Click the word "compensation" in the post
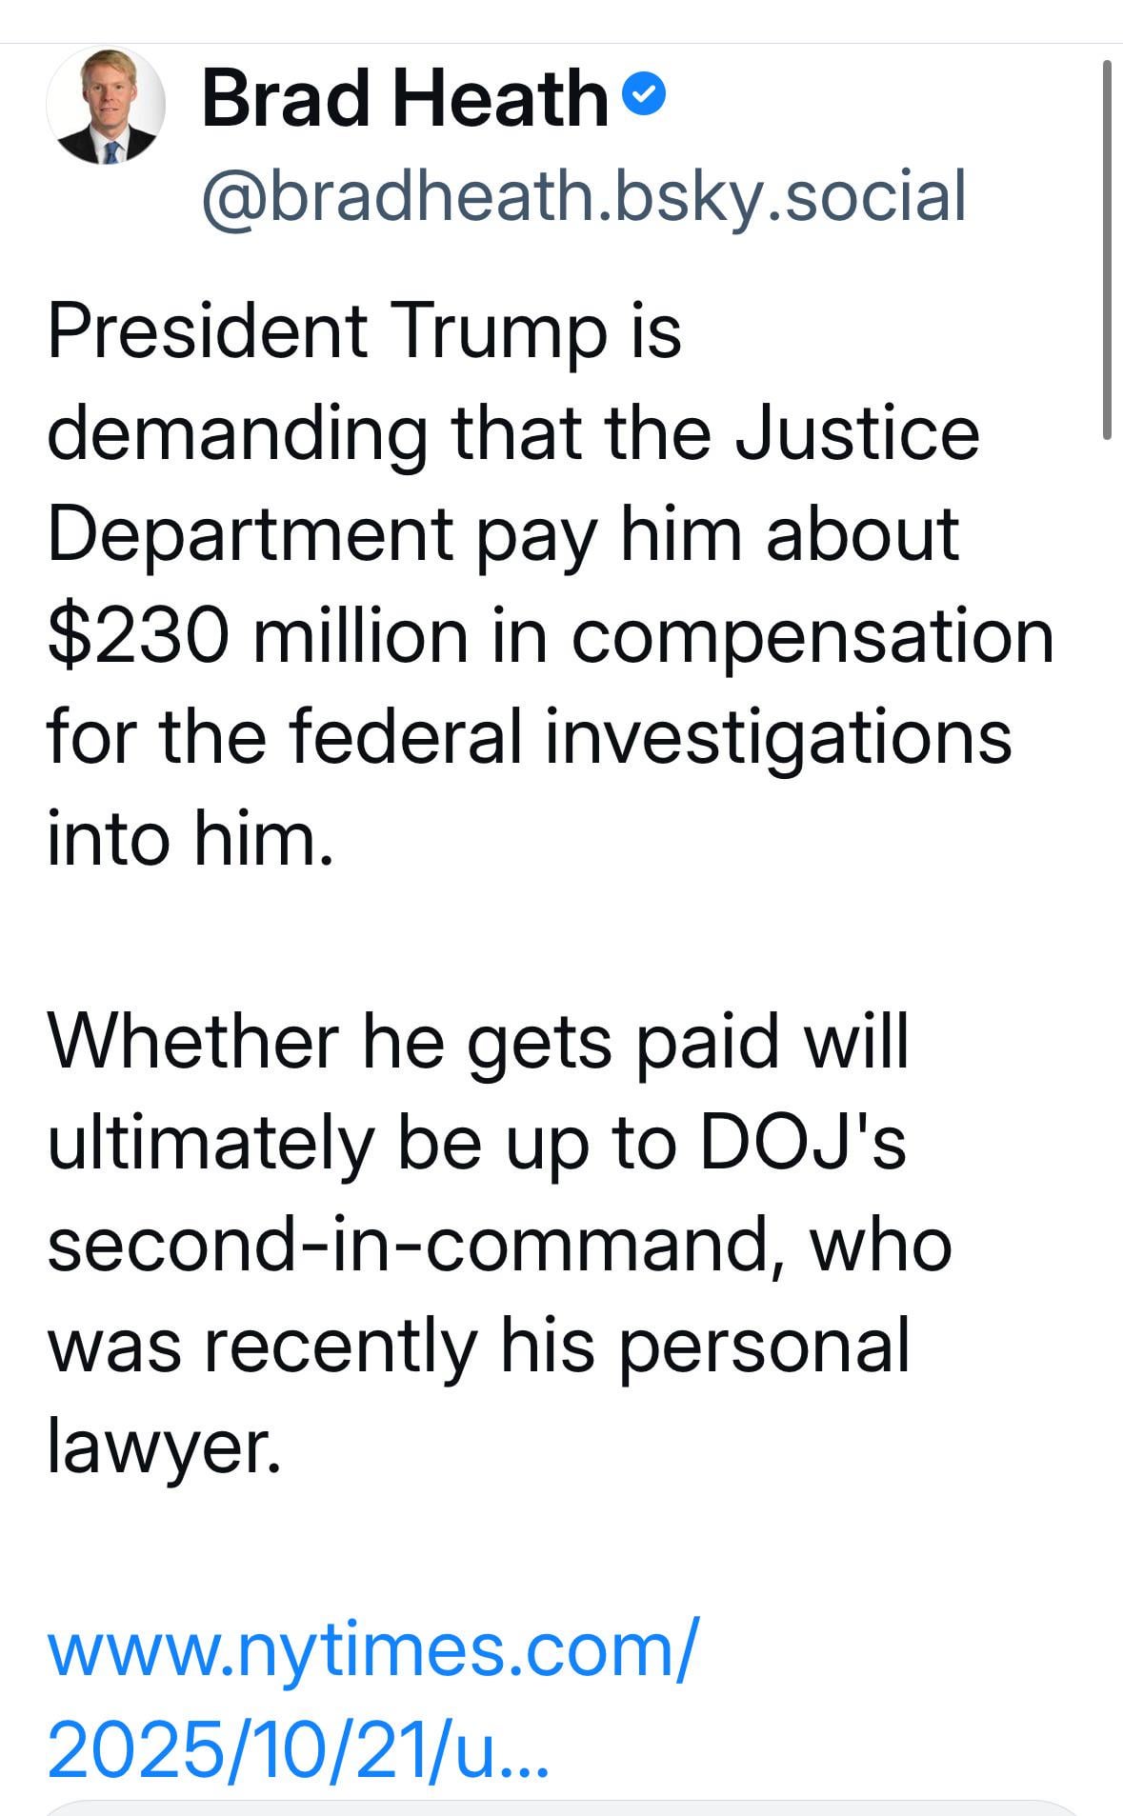This screenshot has width=1123, height=1816. [x=812, y=635]
